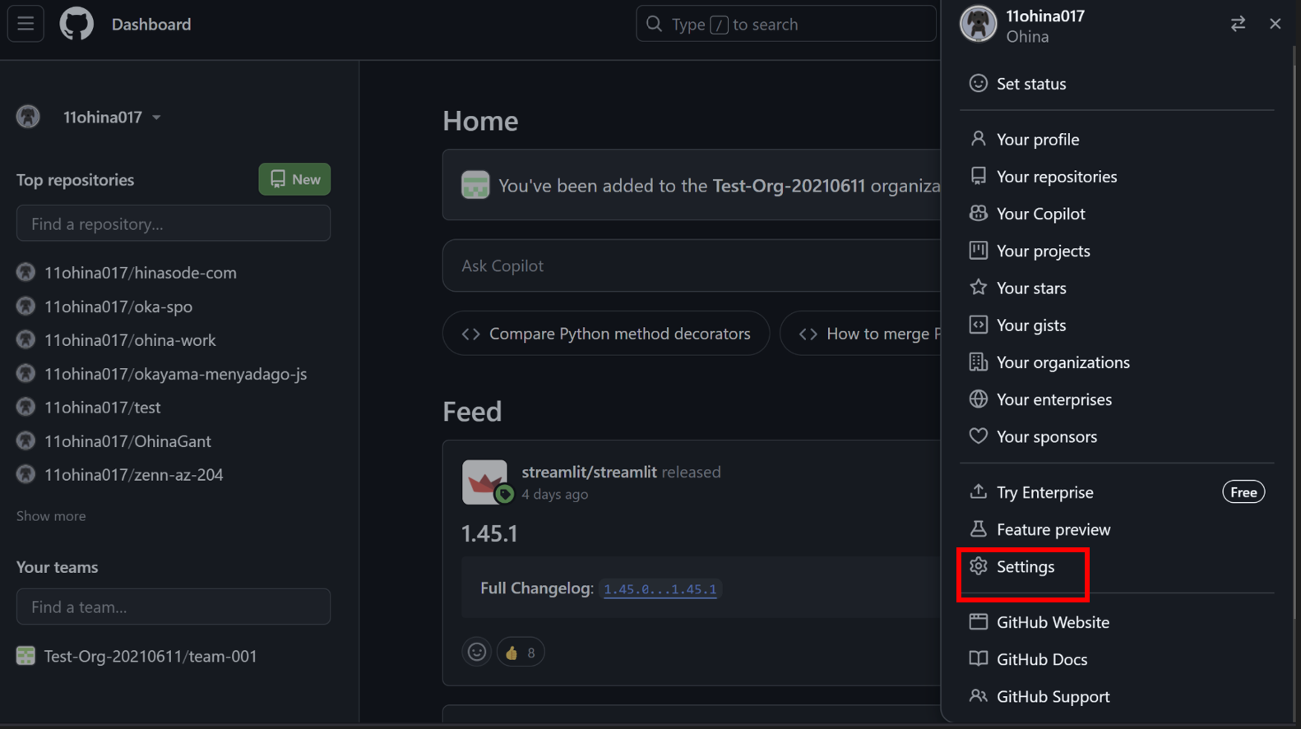Click the Copilot icon in user menu
This screenshot has height=729, width=1301.
click(978, 213)
